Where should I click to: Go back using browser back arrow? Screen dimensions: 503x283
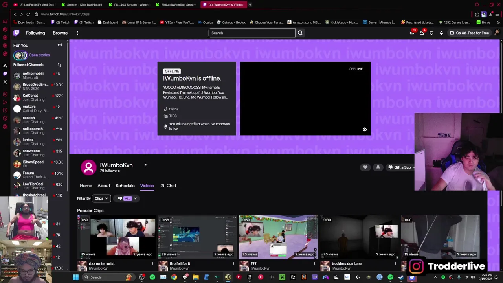click(x=15, y=14)
